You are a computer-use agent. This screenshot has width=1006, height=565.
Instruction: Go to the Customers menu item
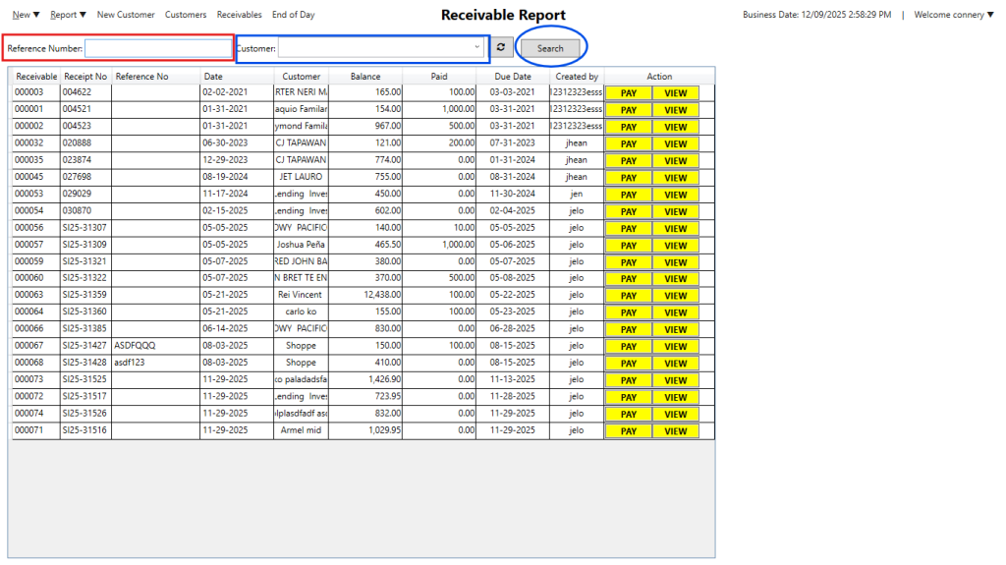click(x=186, y=15)
